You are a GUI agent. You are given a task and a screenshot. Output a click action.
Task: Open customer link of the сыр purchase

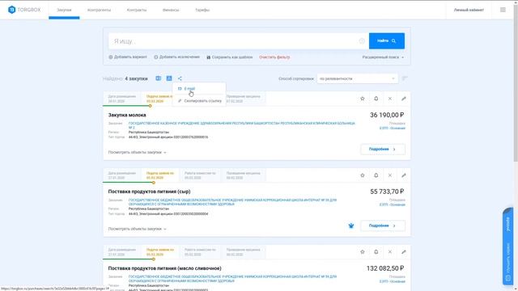(x=232, y=202)
